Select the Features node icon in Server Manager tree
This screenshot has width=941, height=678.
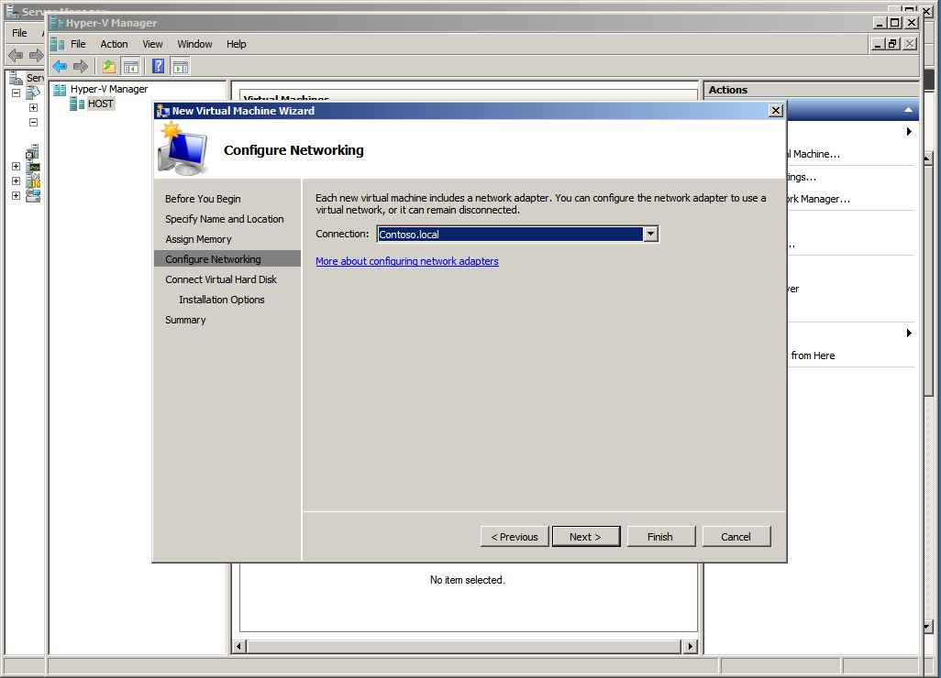(33, 152)
